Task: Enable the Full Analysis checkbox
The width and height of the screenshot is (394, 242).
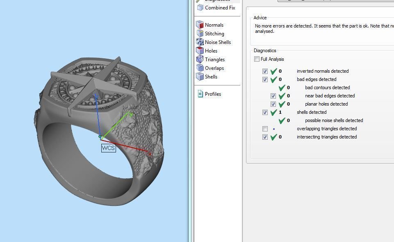Action: point(257,59)
